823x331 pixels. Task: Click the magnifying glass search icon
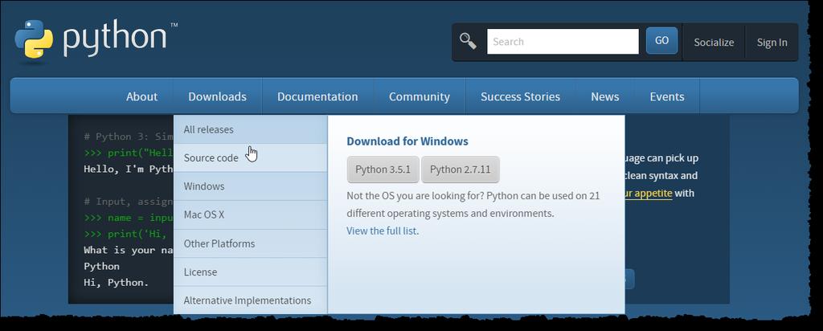tap(468, 41)
